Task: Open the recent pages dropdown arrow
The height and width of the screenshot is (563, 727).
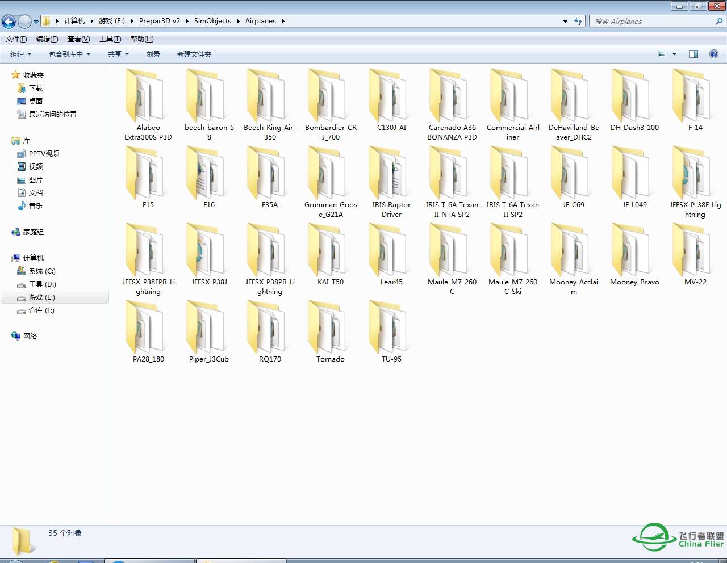Action: tap(36, 22)
